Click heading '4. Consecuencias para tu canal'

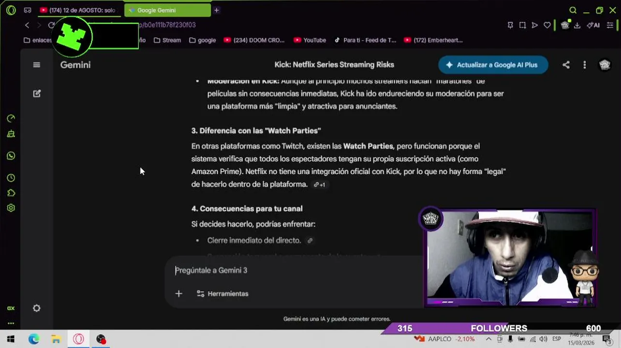click(247, 209)
